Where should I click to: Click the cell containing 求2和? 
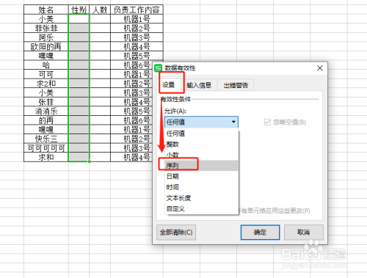[x=46, y=84]
